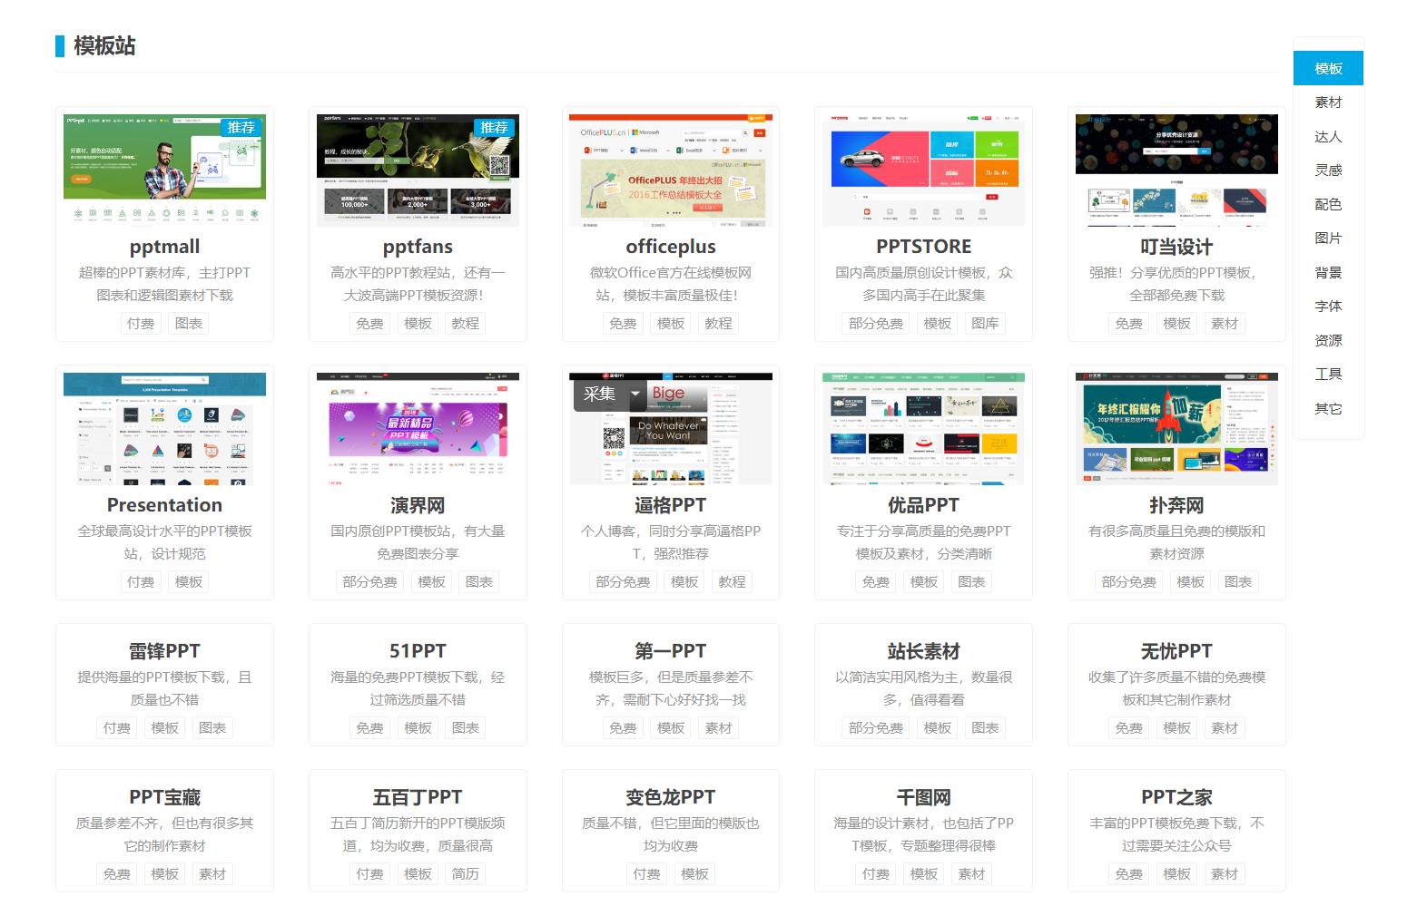Click the PPT宝藏 card title
Viewport: 1417px width, 906px height.
pyautogui.click(x=164, y=797)
